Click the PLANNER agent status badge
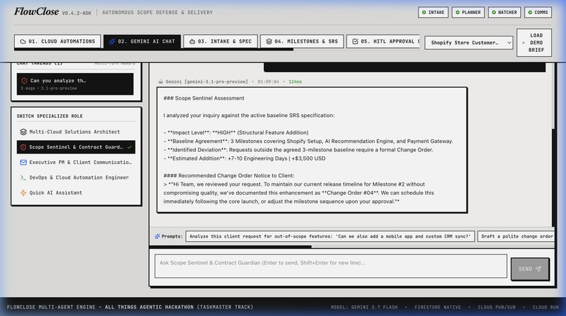Viewport: 566px width, 316px height. point(468,12)
